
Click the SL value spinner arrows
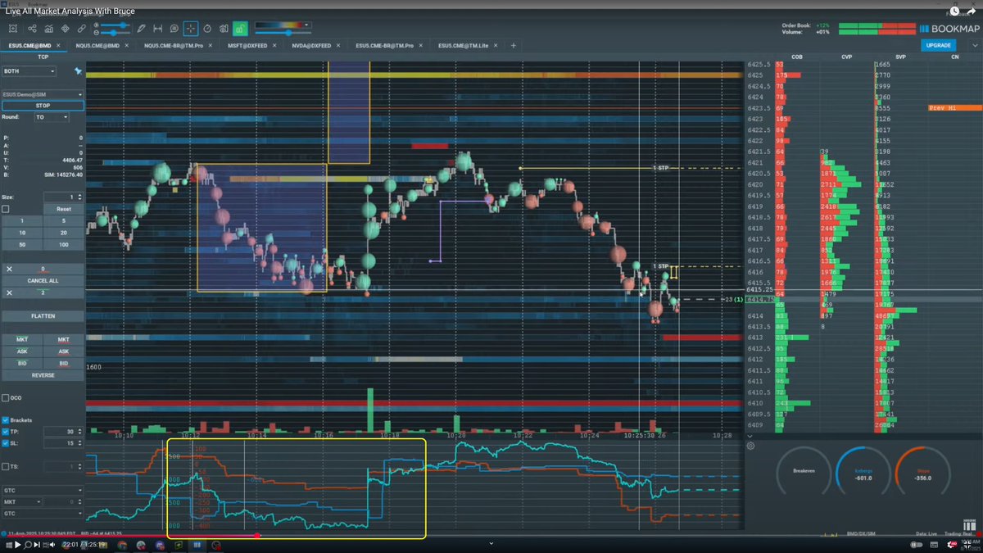coord(79,443)
